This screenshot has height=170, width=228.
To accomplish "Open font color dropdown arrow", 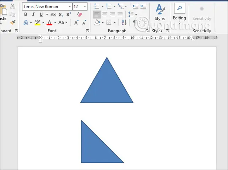I will [55, 23].
